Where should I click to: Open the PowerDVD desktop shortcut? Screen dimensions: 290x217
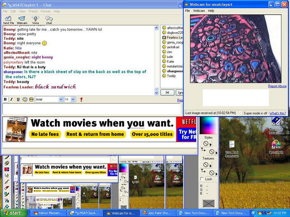pos(276,147)
